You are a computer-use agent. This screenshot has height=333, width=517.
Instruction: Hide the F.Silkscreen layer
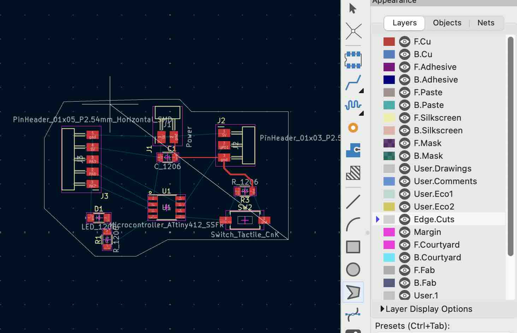click(405, 118)
